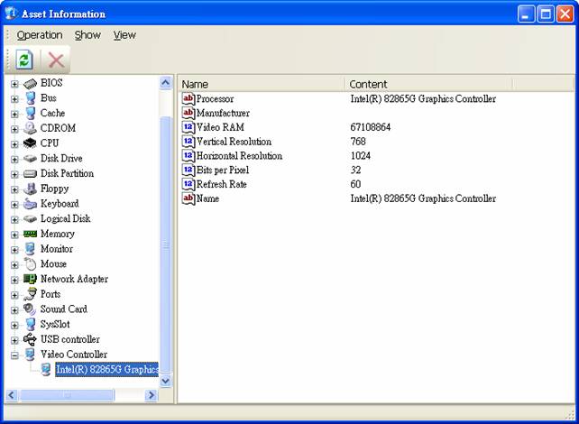Click the Video Controller monitor icon
This screenshot has height=424, width=579.
[31, 355]
